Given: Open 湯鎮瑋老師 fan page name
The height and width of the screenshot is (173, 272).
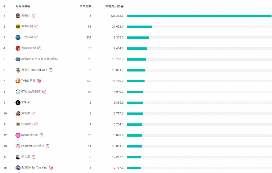Looking at the screenshot, I should point(28,48).
